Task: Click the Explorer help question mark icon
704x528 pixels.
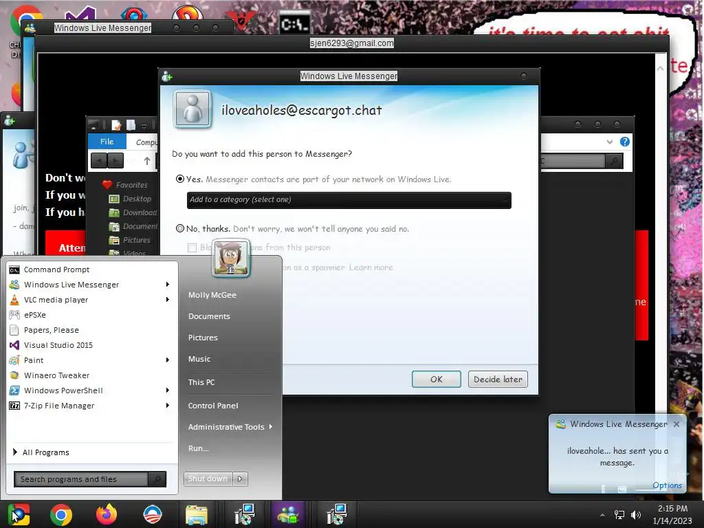Action: click(624, 142)
